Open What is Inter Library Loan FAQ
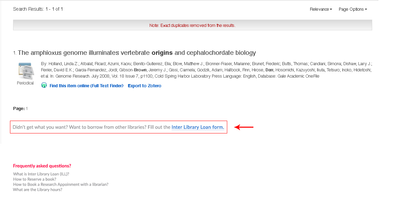 click(41, 174)
